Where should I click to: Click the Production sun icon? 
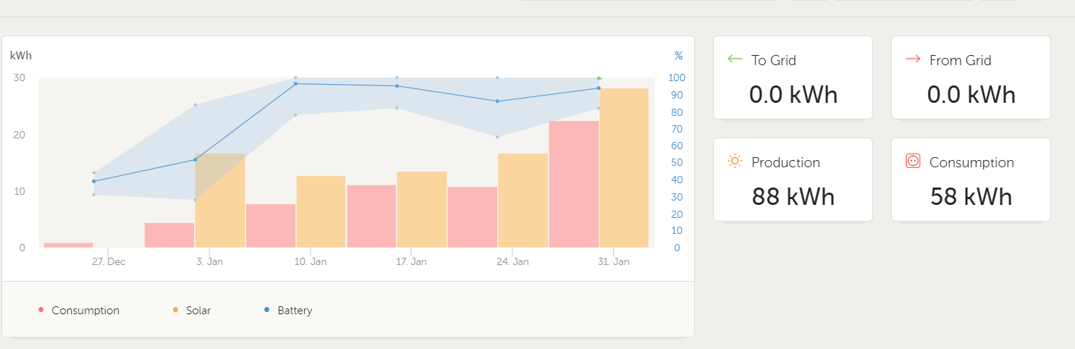pyautogui.click(x=735, y=161)
